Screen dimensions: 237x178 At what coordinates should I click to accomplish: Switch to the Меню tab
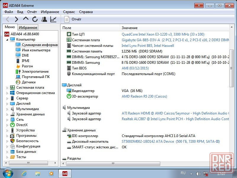10,27
